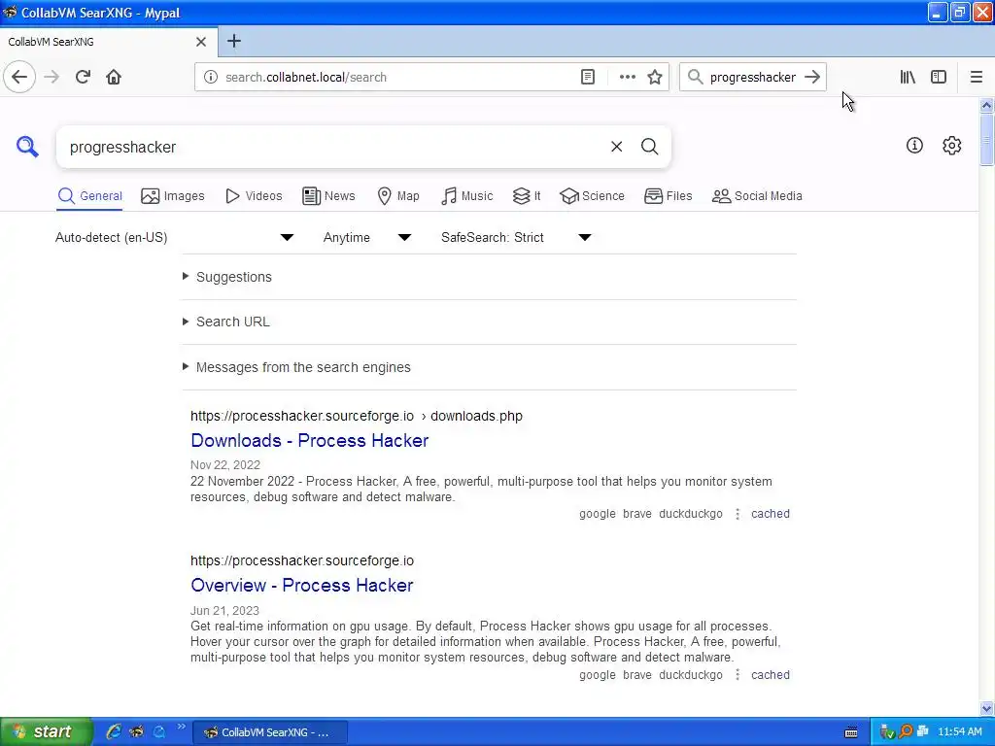This screenshot has width=995, height=746.
Task: Switch to the News tab
Action: click(x=328, y=196)
